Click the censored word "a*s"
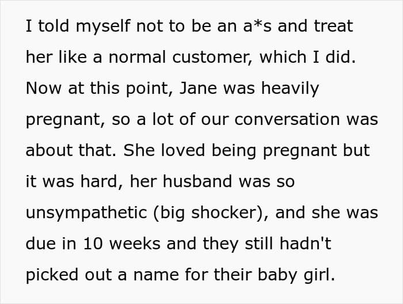 coord(257,26)
